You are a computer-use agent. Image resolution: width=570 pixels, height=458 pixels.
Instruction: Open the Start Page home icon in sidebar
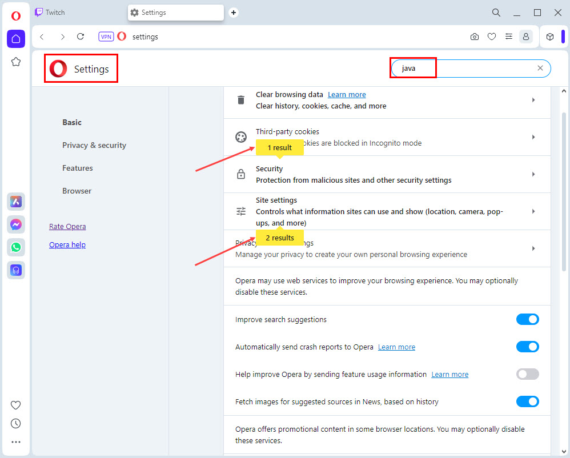pos(16,39)
